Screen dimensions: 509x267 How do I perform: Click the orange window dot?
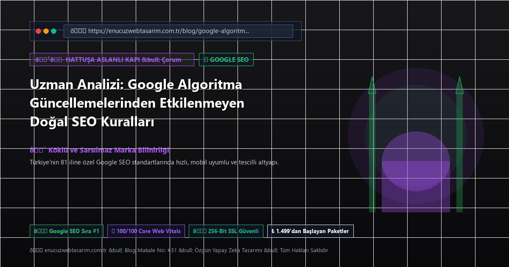tap(46, 31)
